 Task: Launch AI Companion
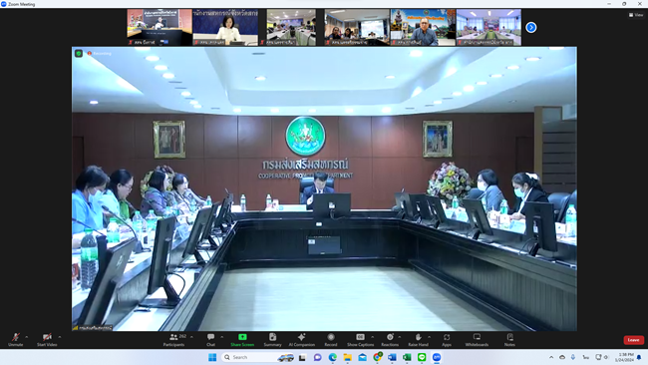(x=302, y=340)
